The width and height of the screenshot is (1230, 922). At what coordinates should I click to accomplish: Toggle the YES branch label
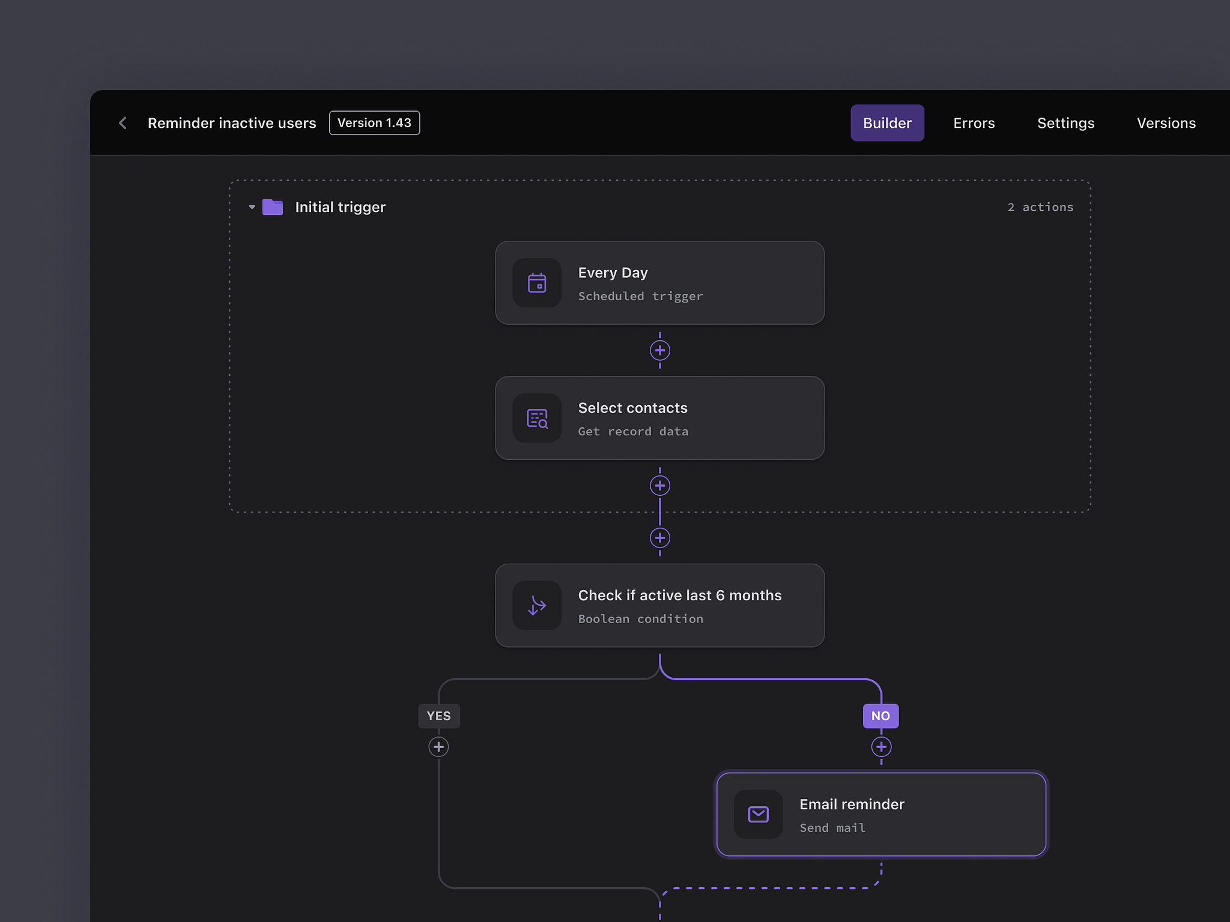click(439, 716)
